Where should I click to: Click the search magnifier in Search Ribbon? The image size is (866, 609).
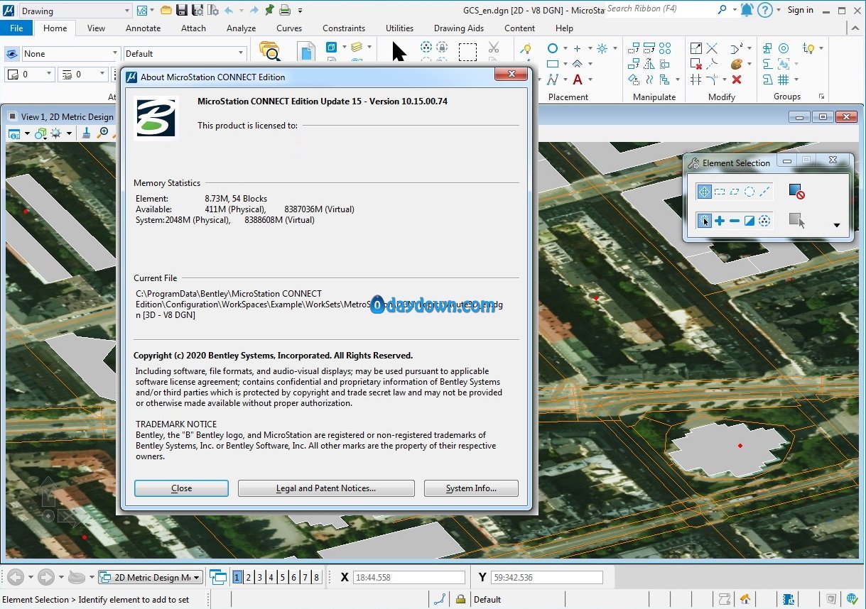(x=722, y=9)
